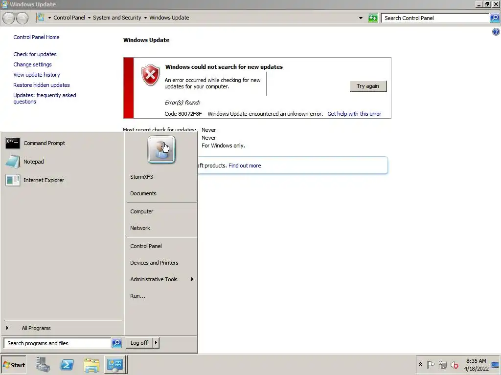501x375 pixels.
Task: Click the Forward navigation arrow
Action: 22,18
